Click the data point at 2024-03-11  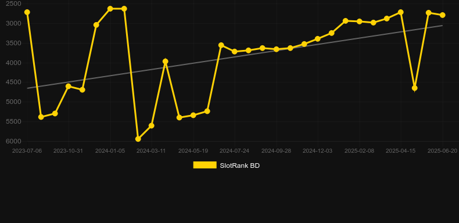click(x=152, y=125)
